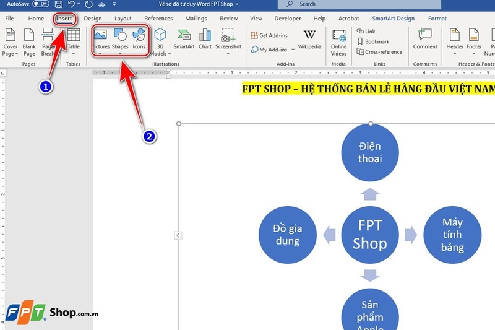Open the SmartArt Design tab

(x=394, y=19)
